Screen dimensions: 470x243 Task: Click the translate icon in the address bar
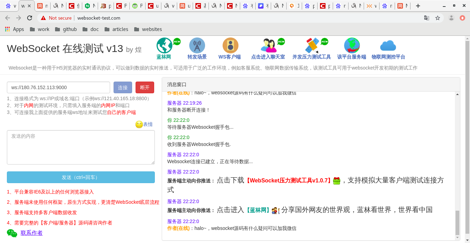tap(427, 17)
